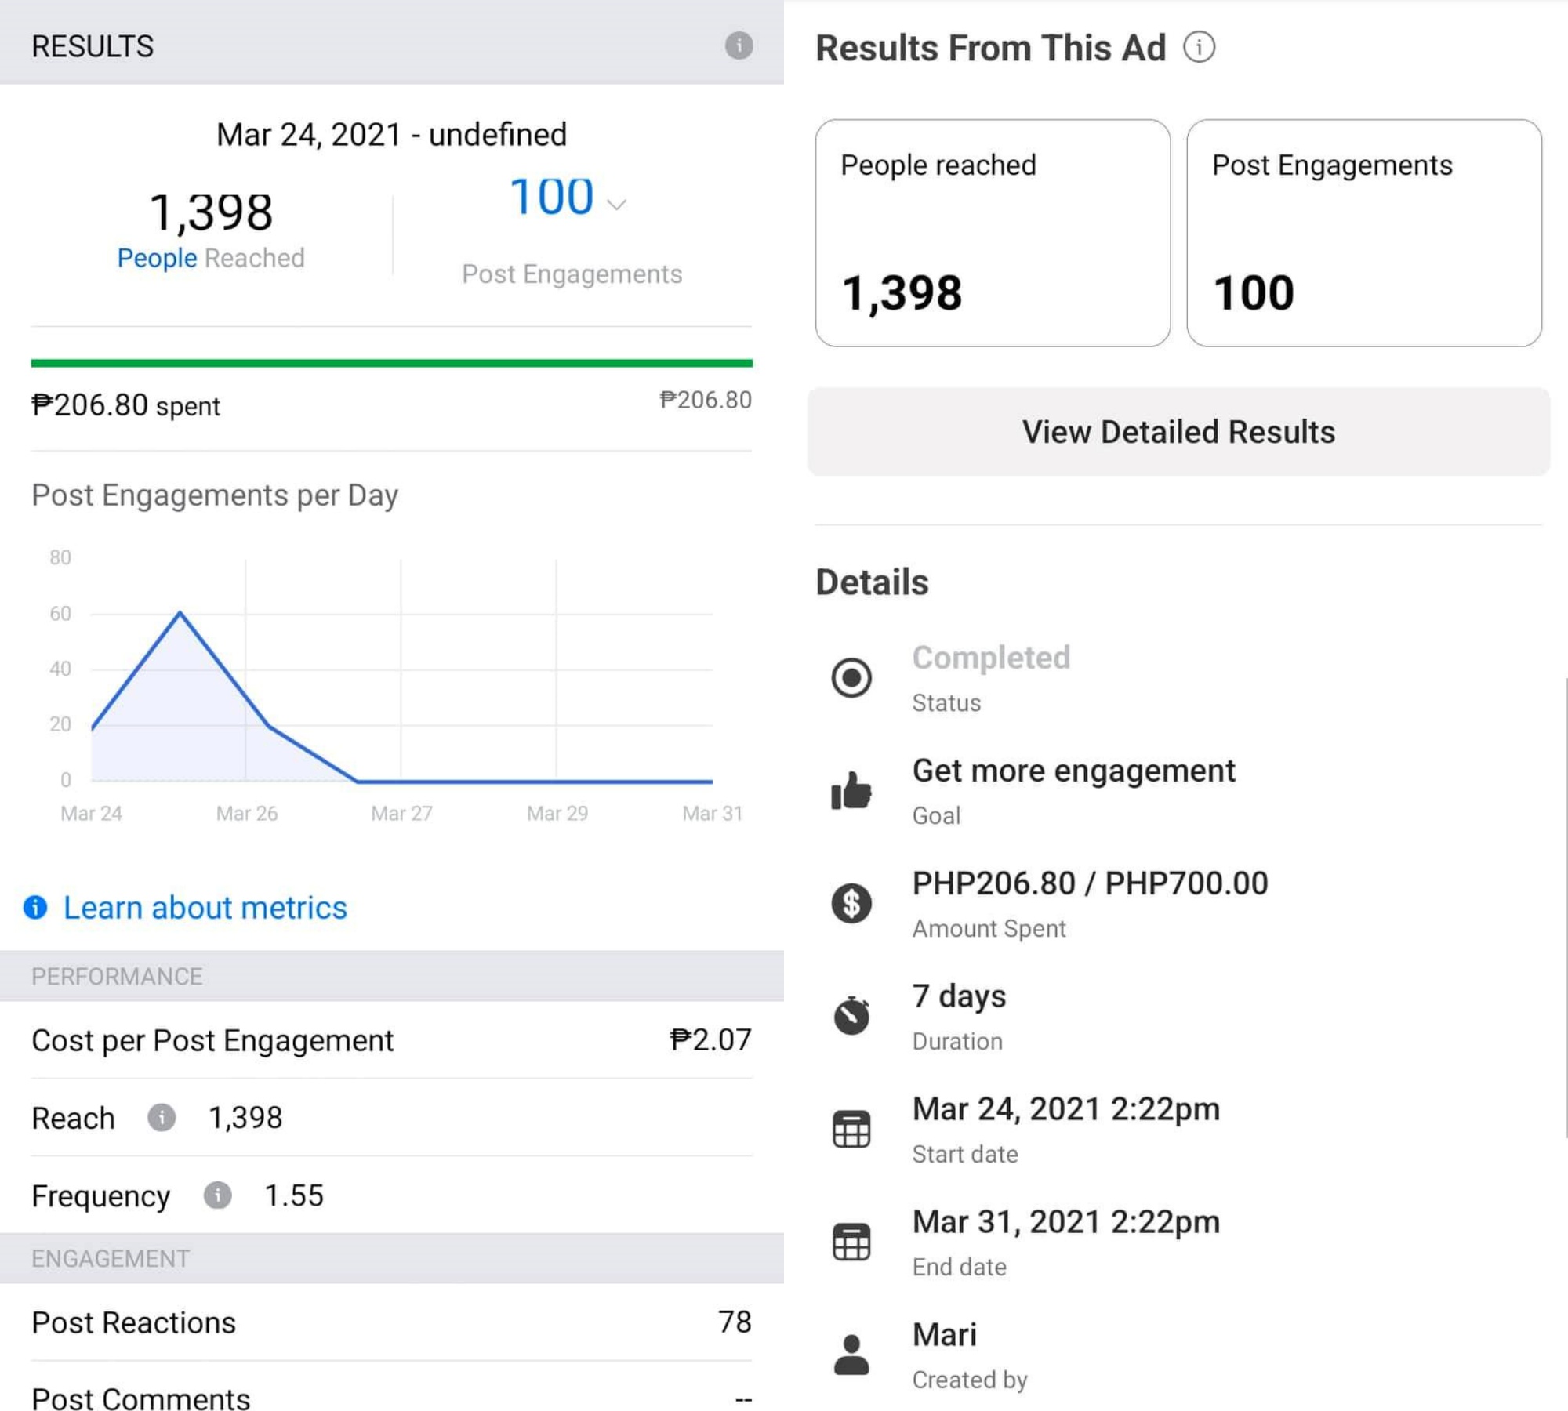This screenshot has width=1568, height=1411.
Task: Click the person Created by icon
Action: [x=851, y=1355]
